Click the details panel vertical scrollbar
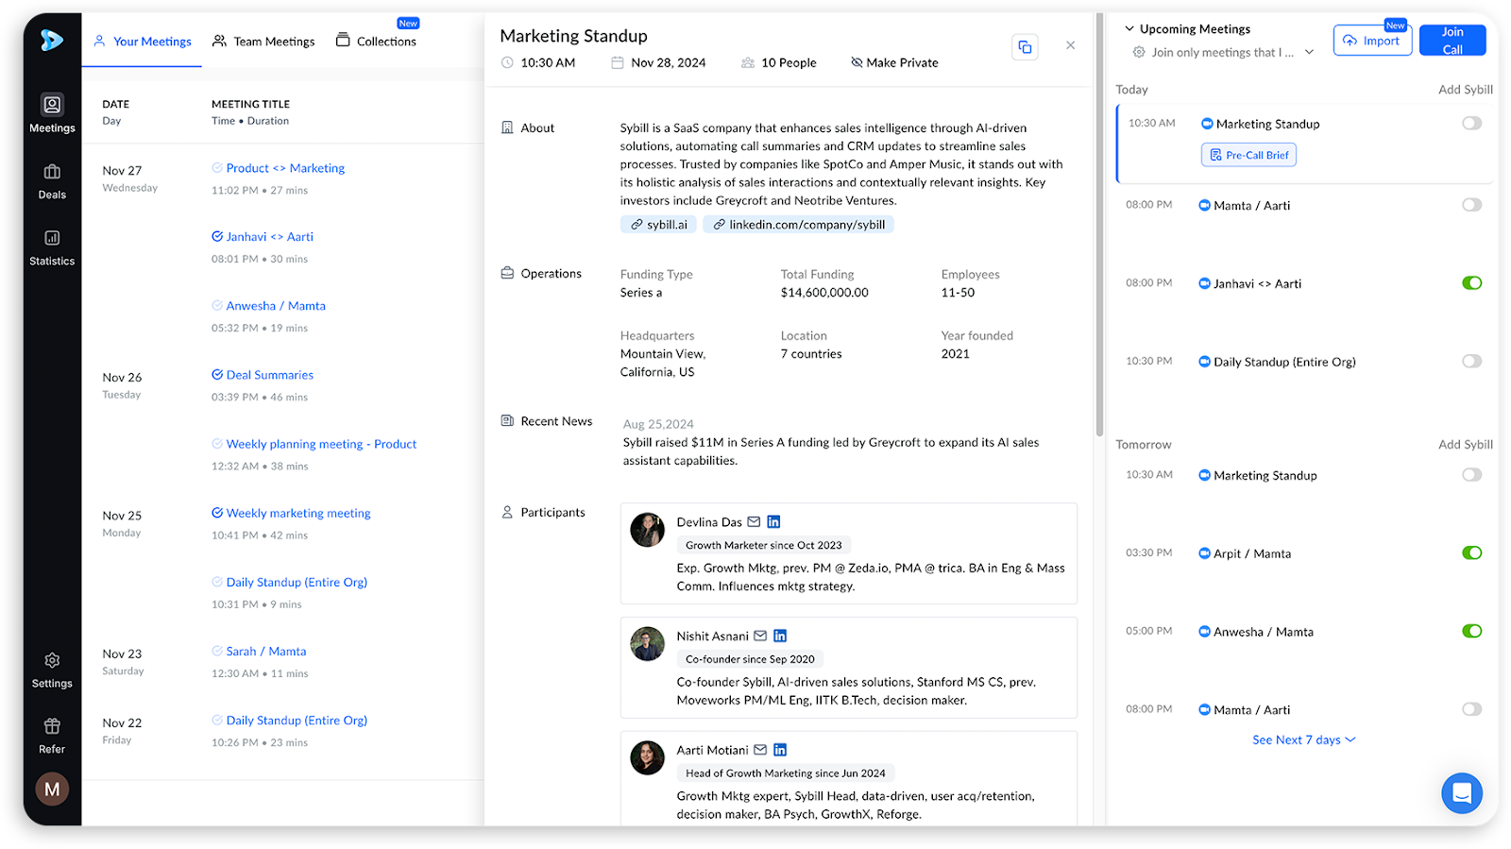Image resolution: width=1511 pixels, height=849 pixels. (x=1099, y=227)
